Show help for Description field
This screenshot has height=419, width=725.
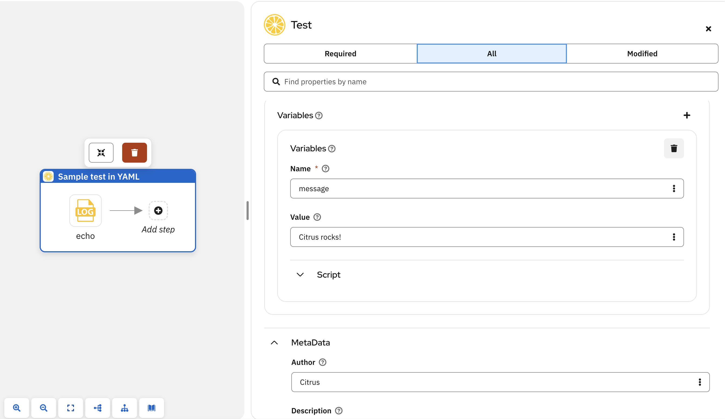click(338, 411)
